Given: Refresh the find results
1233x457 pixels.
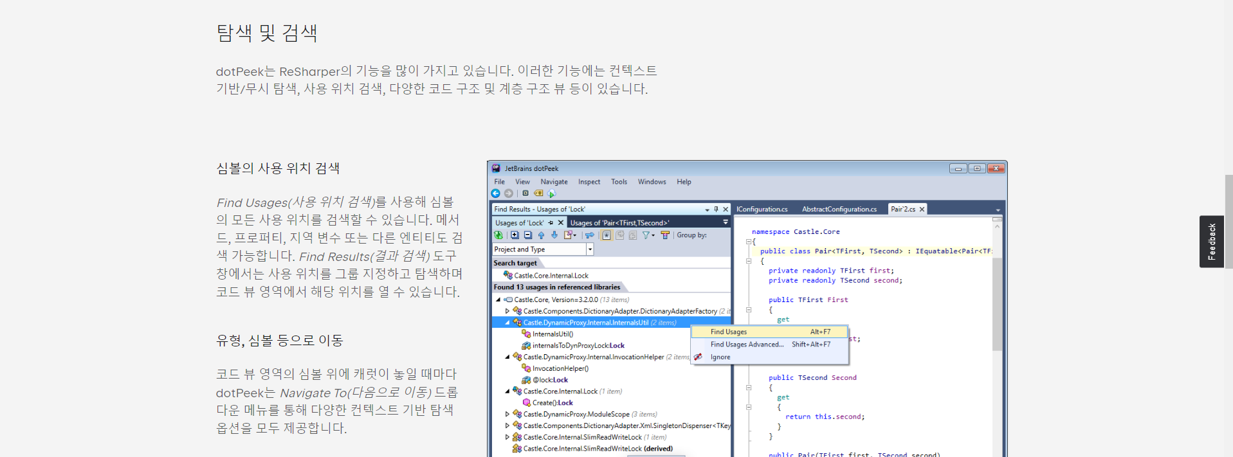Looking at the screenshot, I should tap(498, 235).
